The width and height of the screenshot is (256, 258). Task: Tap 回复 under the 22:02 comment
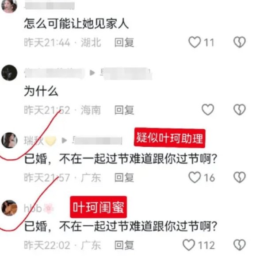[124, 245]
